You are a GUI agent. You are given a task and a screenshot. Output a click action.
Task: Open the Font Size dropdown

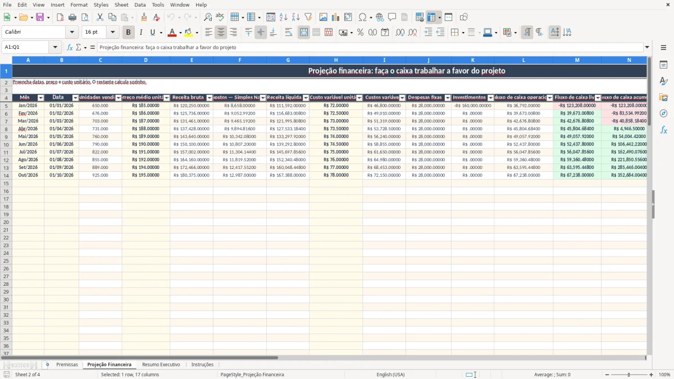click(112, 33)
